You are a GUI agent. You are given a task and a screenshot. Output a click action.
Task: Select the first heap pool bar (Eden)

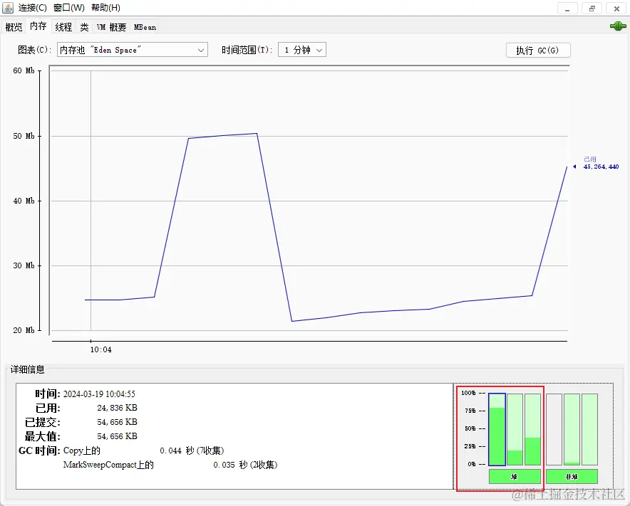(x=497, y=429)
